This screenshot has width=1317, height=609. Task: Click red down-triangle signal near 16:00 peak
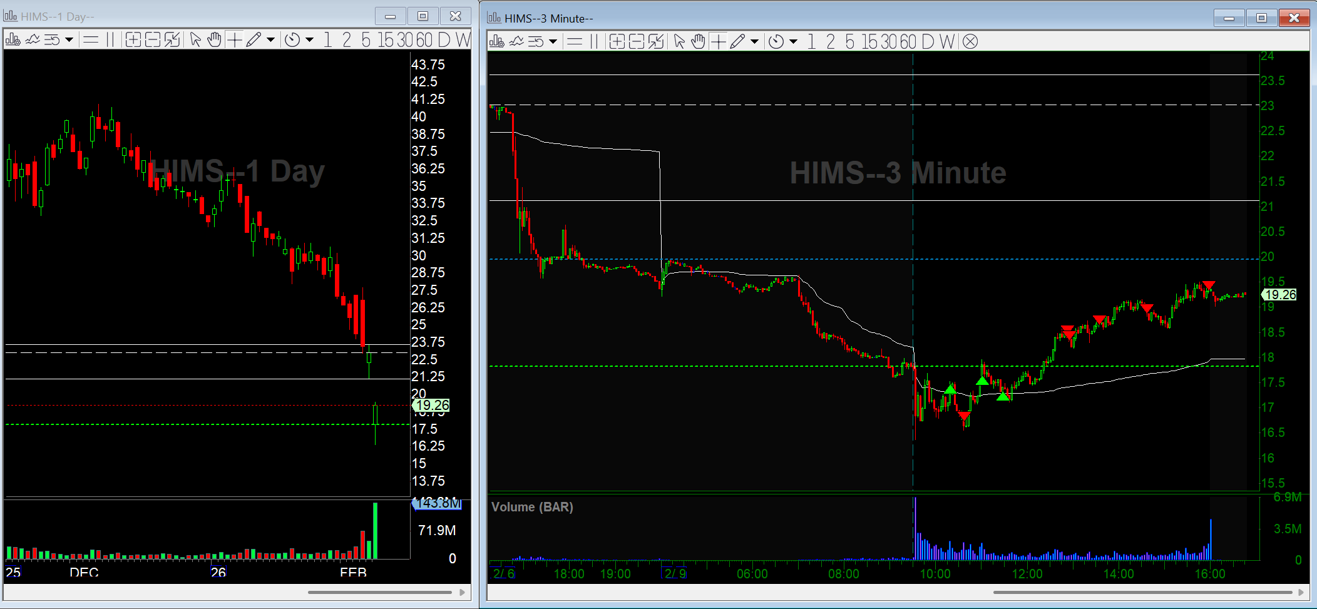1209,285
